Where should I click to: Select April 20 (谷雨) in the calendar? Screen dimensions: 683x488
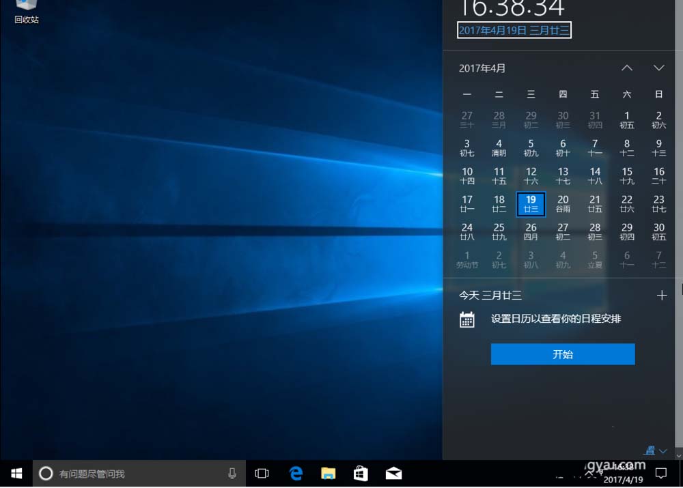(x=563, y=204)
